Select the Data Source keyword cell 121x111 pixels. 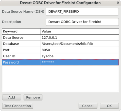click(21, 38)
